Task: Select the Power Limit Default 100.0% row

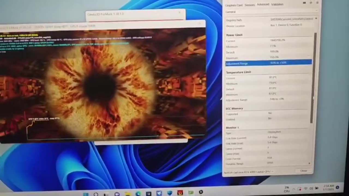Action: coord(269,52)
